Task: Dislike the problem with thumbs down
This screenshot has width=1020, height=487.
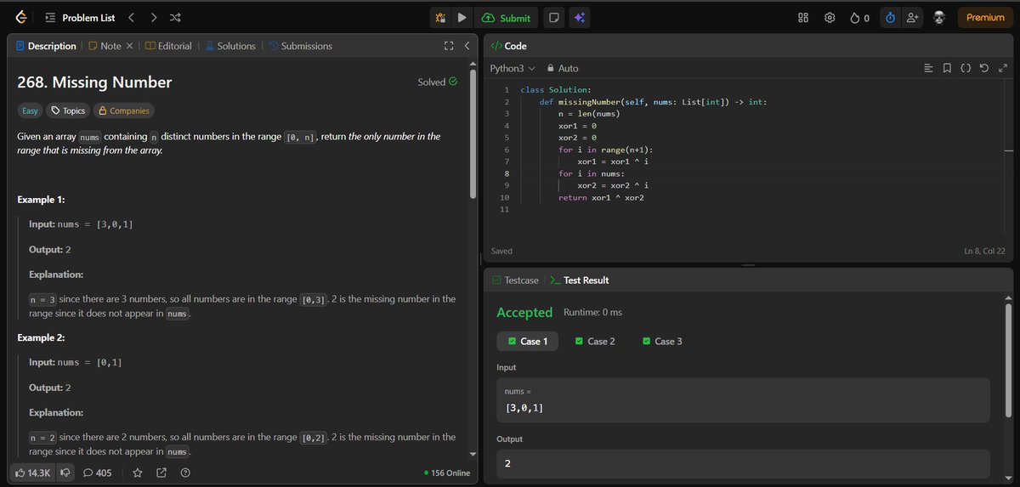Action: tap(65, 473)
